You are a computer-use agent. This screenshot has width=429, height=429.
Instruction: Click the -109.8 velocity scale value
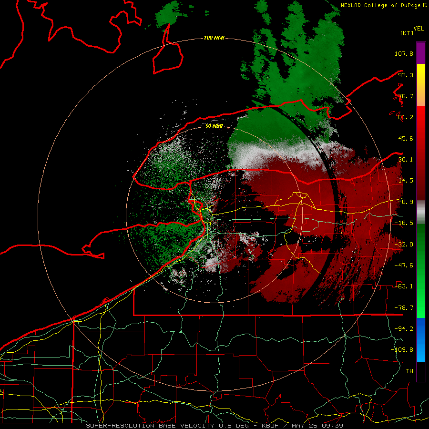coord(402,350)
